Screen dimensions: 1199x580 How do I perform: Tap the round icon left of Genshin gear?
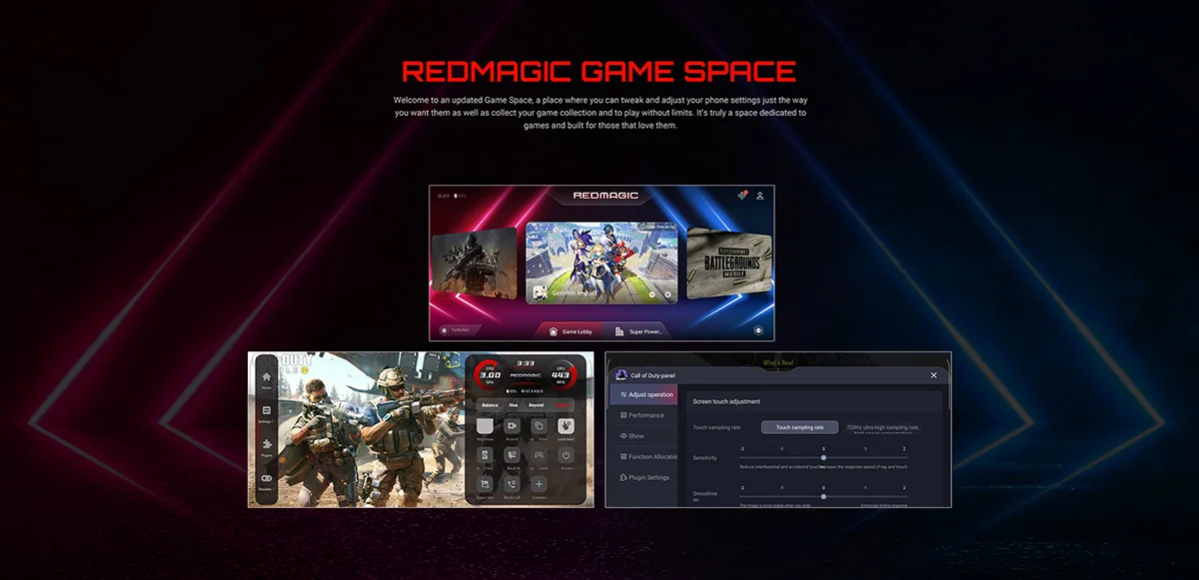click(x=652, y=294)
